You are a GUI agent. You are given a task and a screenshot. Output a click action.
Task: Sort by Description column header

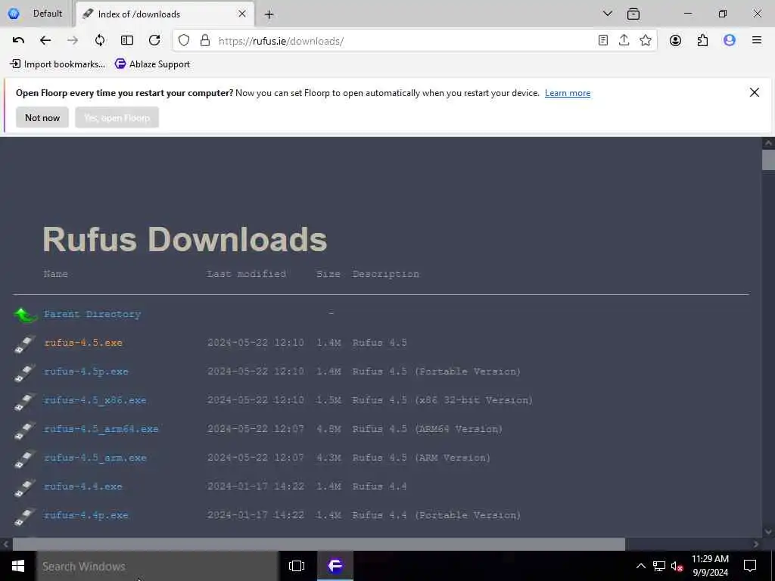385,274
